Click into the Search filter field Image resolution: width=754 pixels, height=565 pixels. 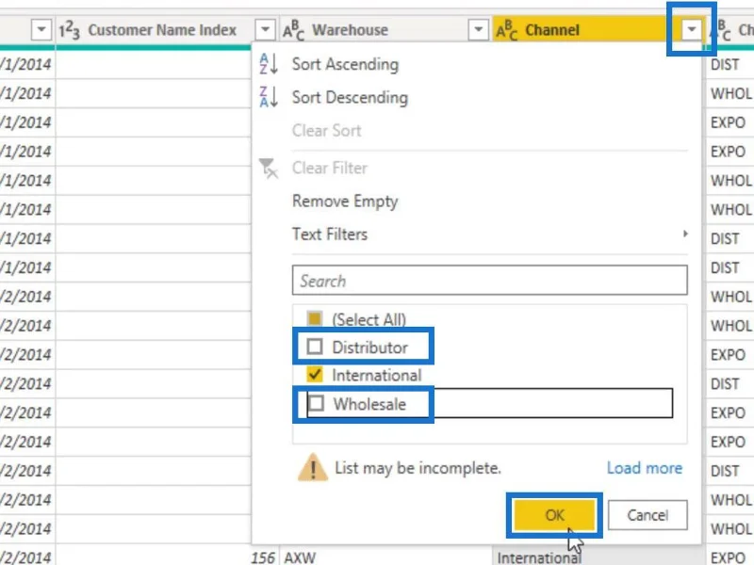[489, 280]
